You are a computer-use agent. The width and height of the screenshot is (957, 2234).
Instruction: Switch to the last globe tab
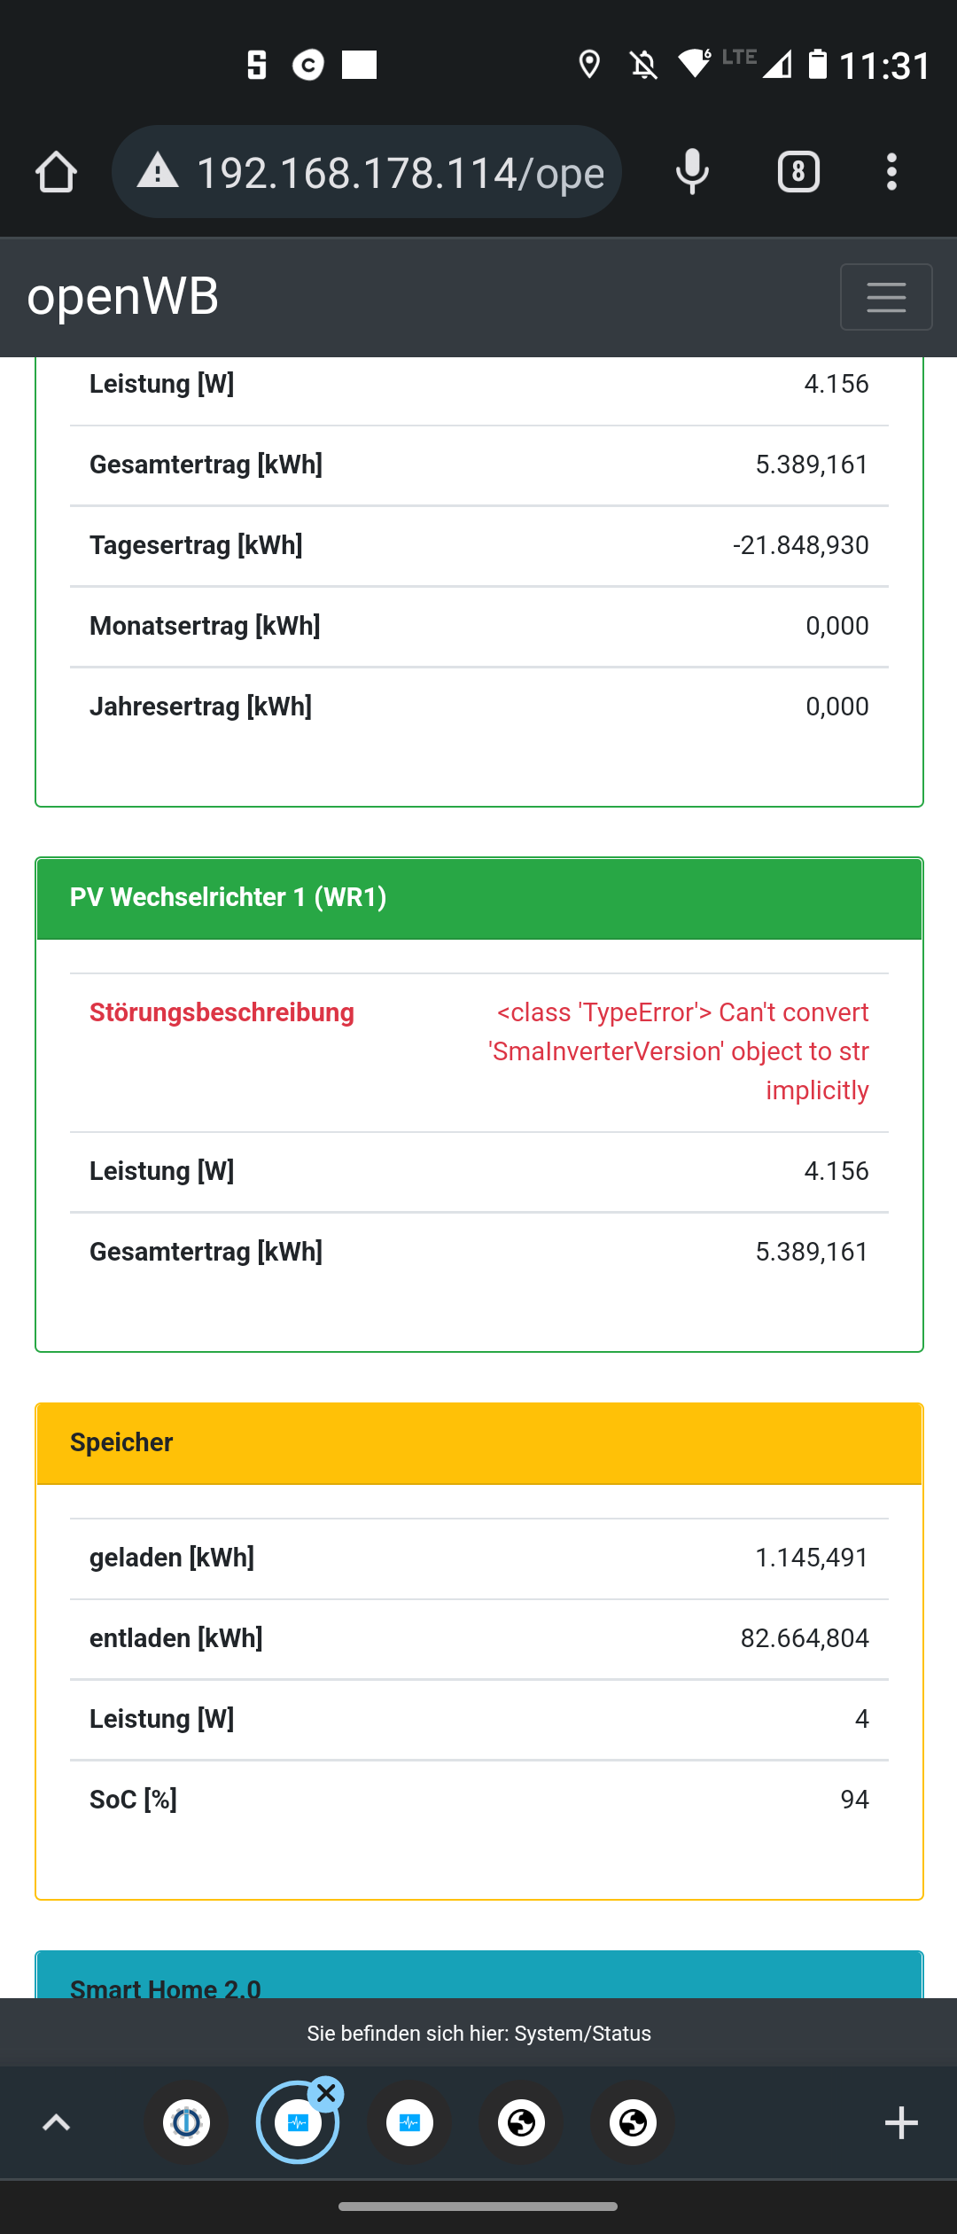(x=633, y=2123)
